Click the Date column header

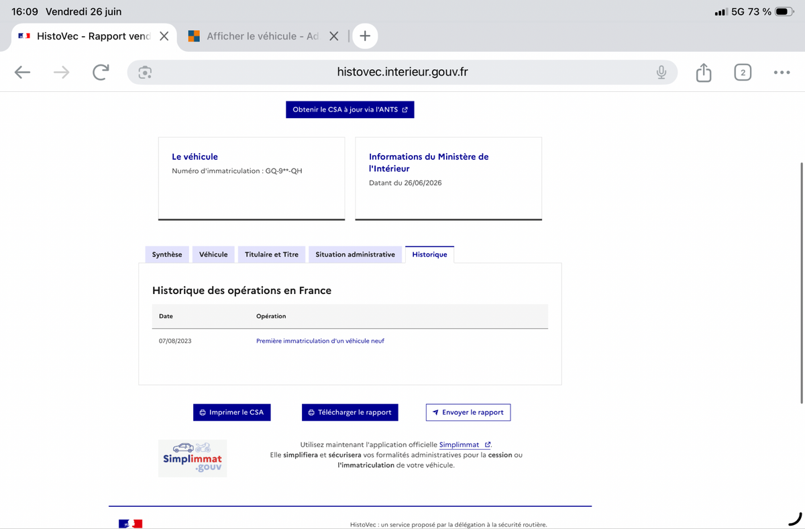click(x=166, y=316)
